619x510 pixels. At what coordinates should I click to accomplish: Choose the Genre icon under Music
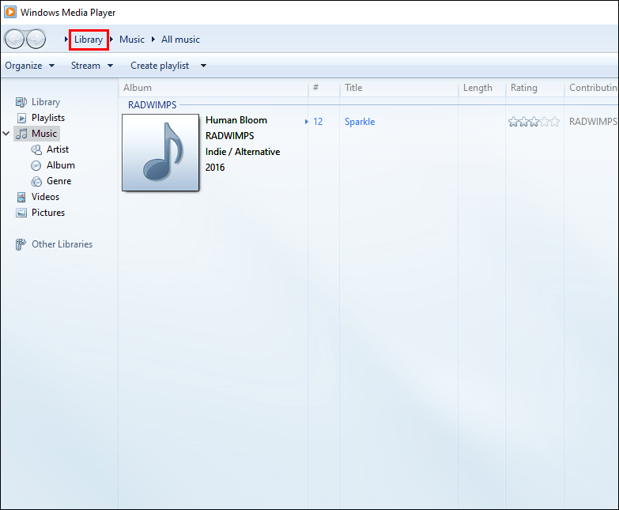[36, 181]
